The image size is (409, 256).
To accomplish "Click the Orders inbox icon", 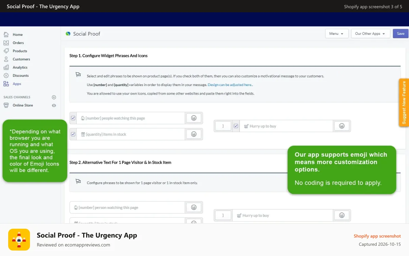I will coord(6,43).
